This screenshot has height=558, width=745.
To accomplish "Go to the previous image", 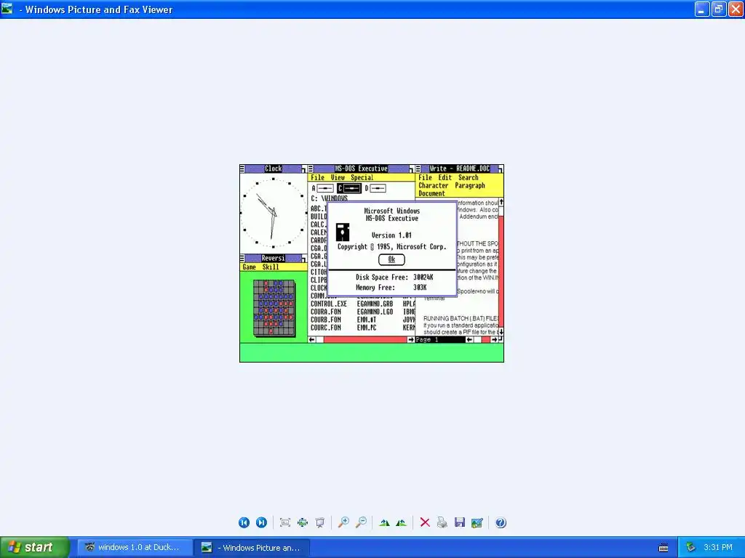I will pos(244,522).
